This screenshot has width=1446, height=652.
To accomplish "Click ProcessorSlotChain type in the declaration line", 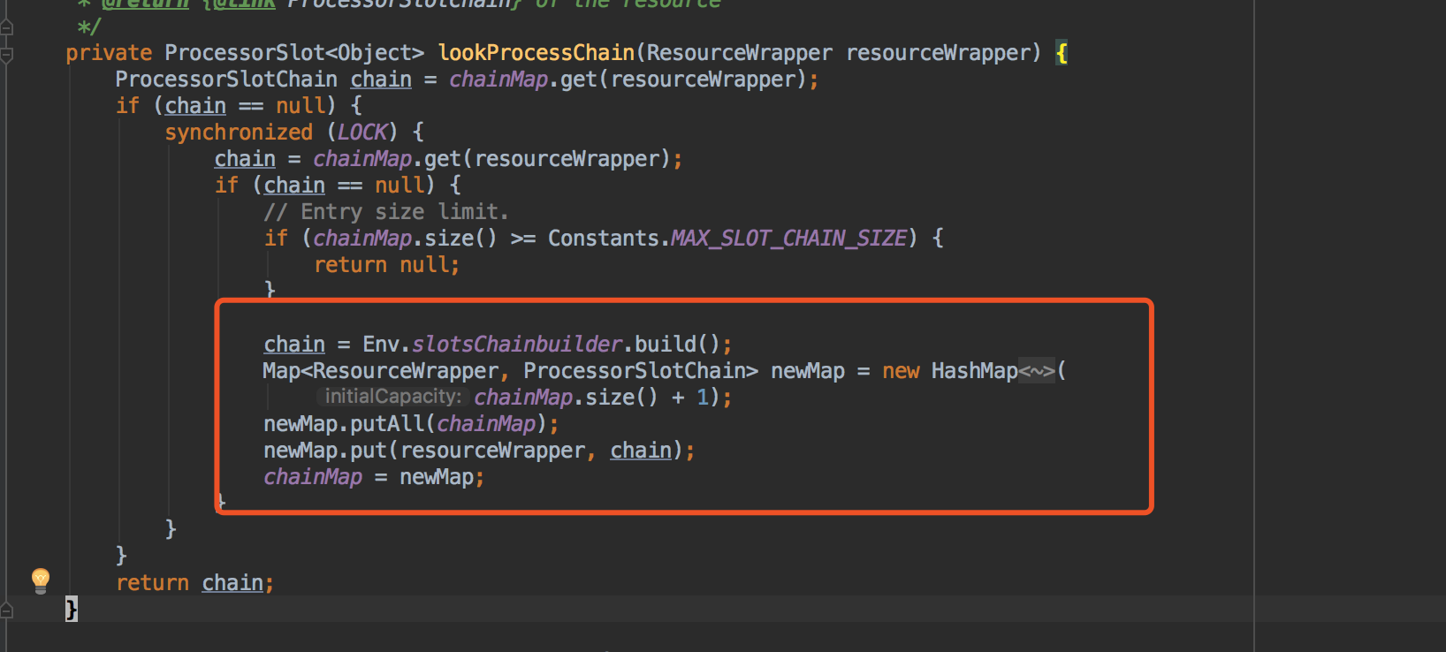I will pyautogui.click(x=226, y=80).
